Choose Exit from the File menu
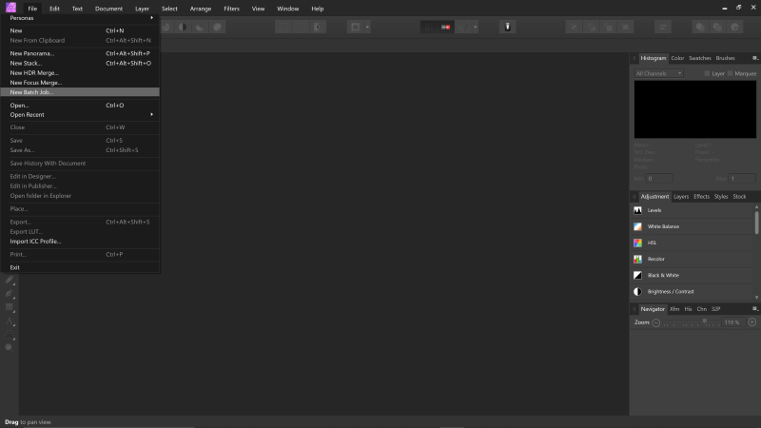 80,267
